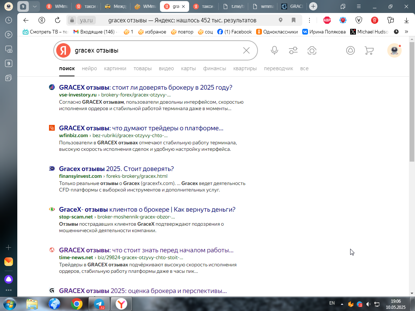Clear the search query with X
The image size is (415, 311).
click(x=246, y=50)
